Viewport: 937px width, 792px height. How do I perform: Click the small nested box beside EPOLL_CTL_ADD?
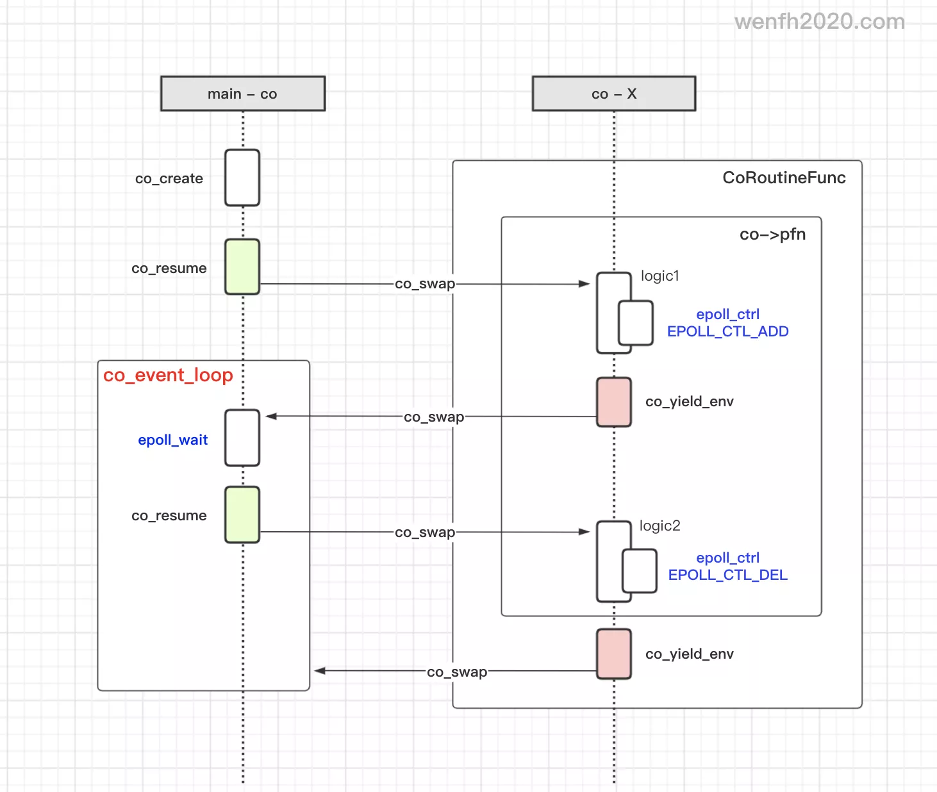click(636, 323)
